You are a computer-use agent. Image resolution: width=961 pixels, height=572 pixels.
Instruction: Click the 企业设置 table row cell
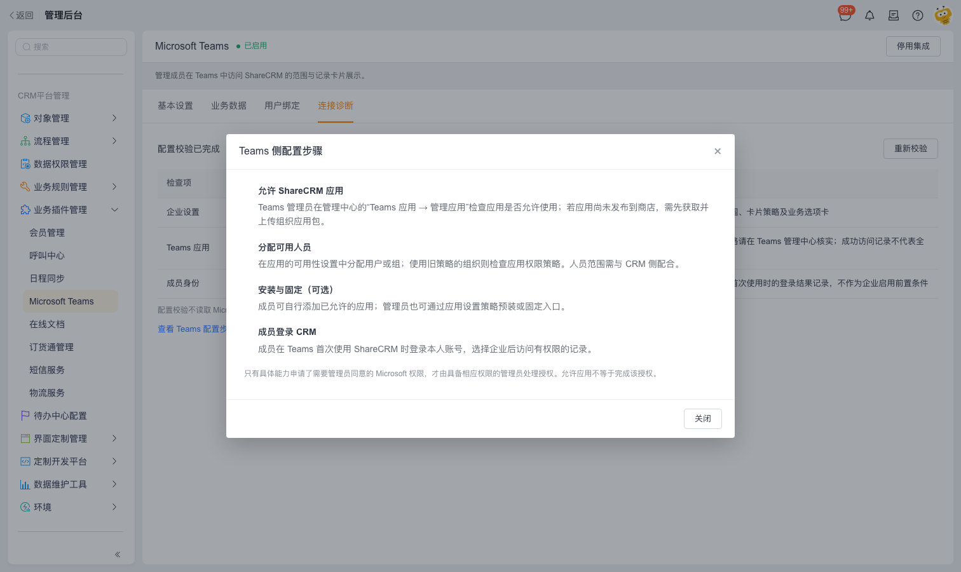(183, 212)
